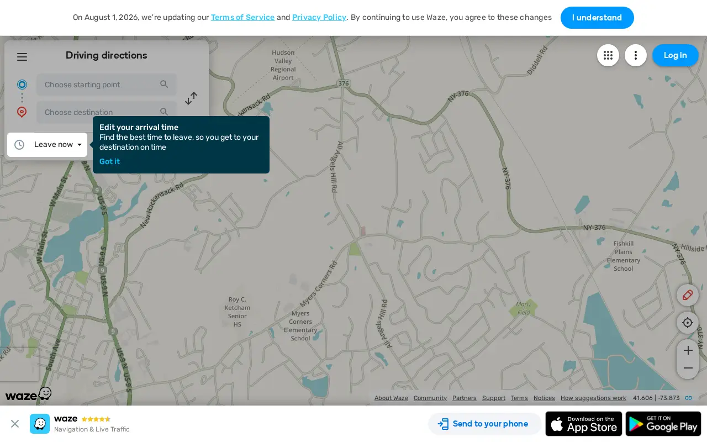
Task: Click the blue starting point marker icon
Action: tap(22, 85)
